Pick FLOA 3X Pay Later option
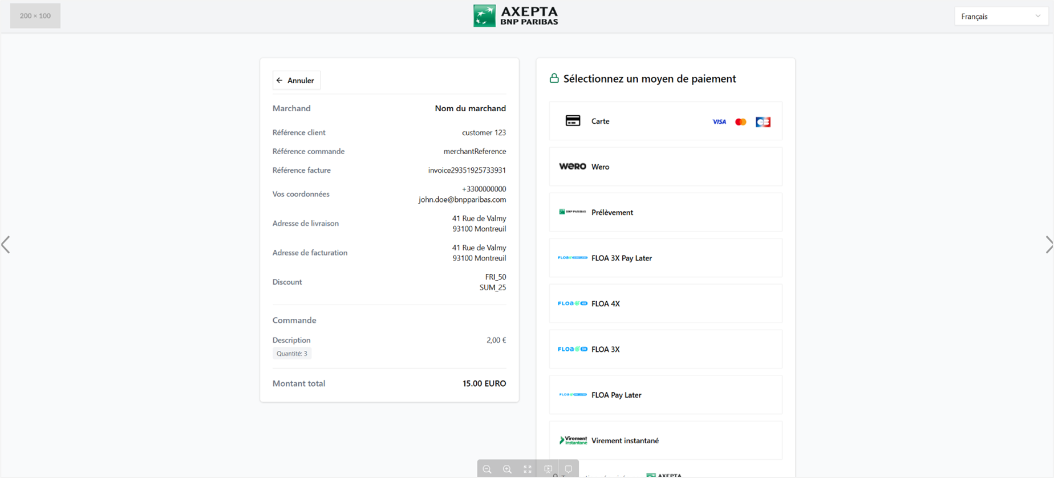1054x478 pixels. click(x=665, y=258)
